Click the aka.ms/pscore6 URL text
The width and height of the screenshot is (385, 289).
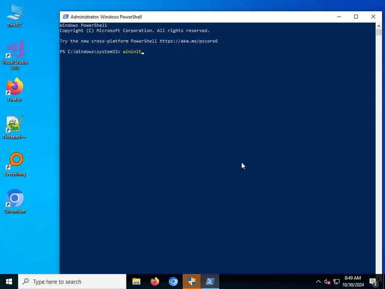coord(189,41)
